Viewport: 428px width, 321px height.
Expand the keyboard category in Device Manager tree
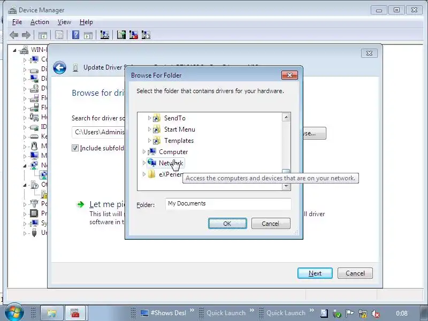point(25,137)
